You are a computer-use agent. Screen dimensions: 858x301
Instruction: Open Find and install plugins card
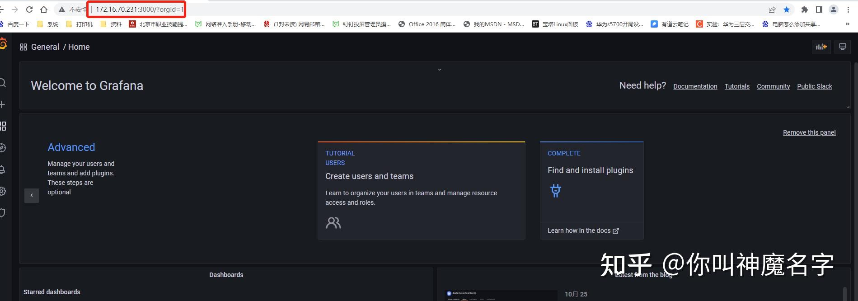592,190
